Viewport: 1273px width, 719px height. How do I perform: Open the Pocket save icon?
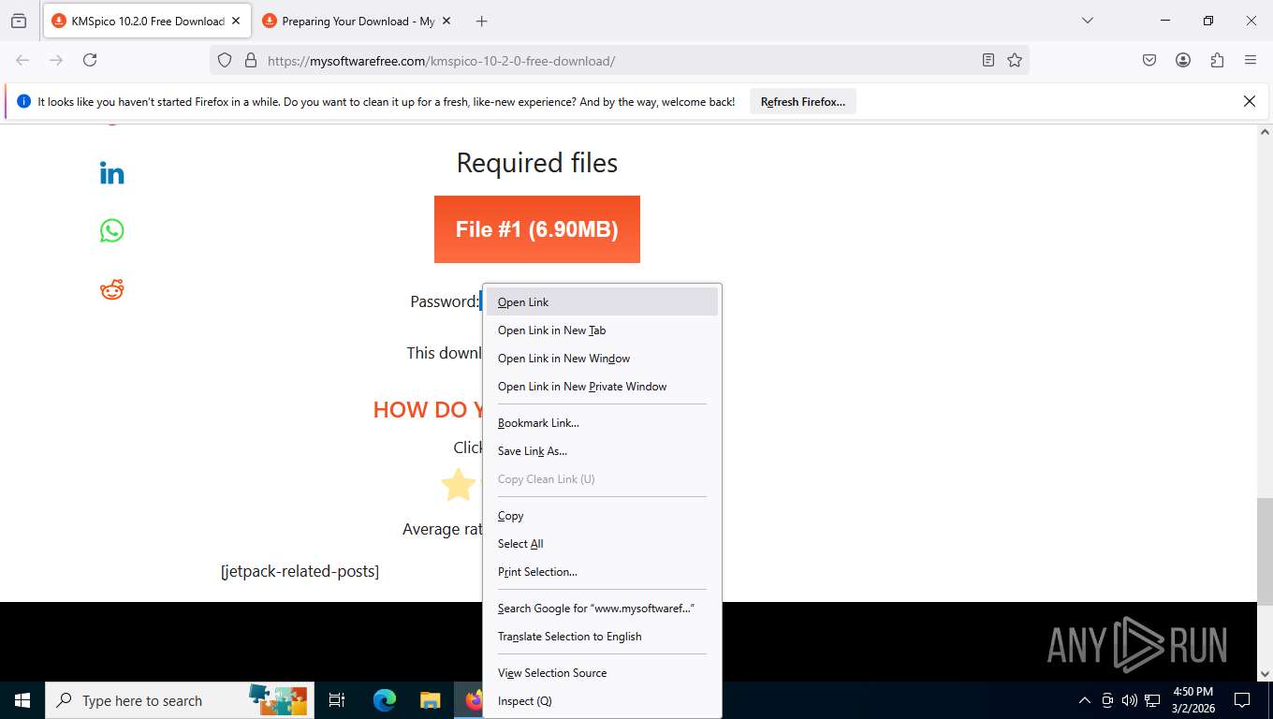[1149, 60]
